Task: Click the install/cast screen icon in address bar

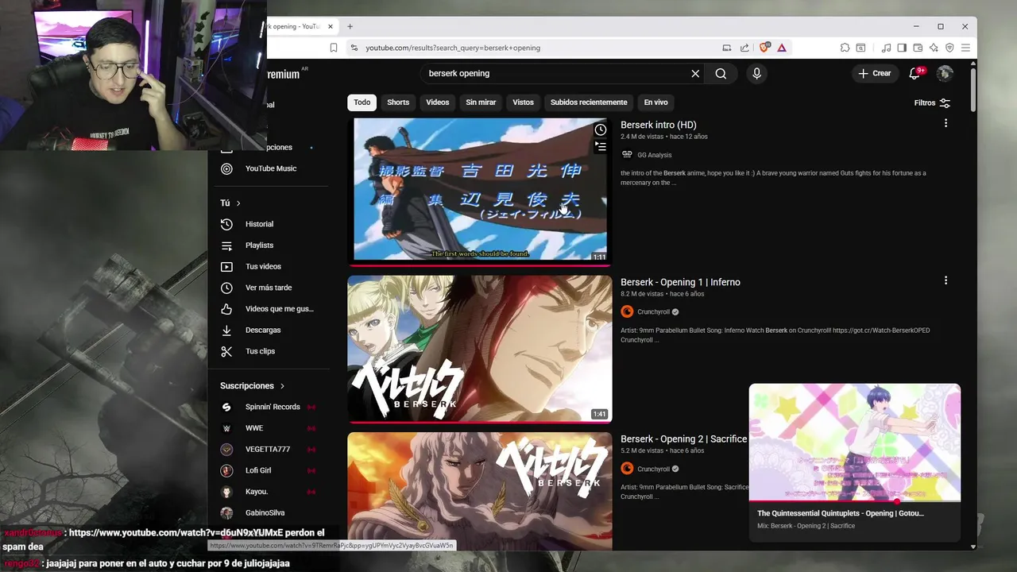Action: pyautogui.click(x=726, y=48)
